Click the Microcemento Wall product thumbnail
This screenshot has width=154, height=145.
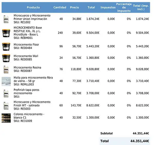coord(6,58)
